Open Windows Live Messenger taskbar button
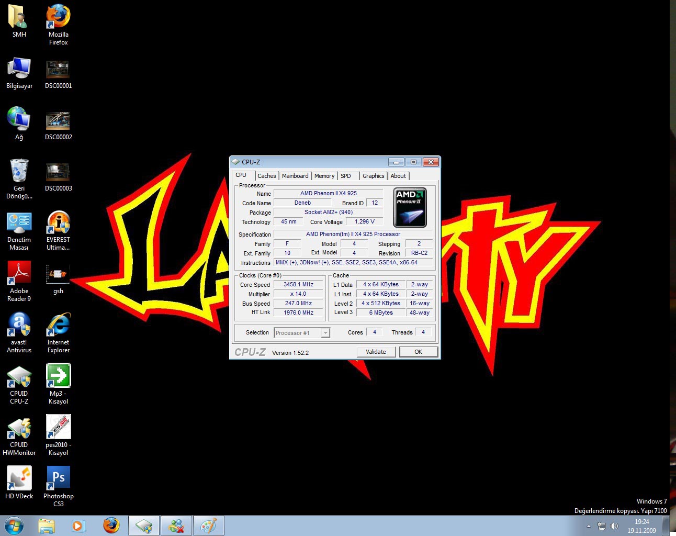 (x=176, y=526)
